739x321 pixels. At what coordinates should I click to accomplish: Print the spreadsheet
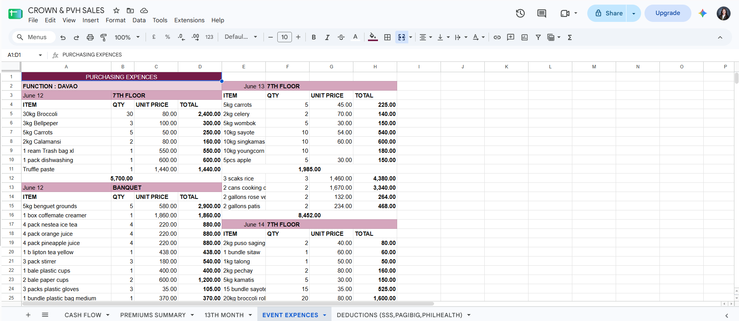click(x=90, y=37)
